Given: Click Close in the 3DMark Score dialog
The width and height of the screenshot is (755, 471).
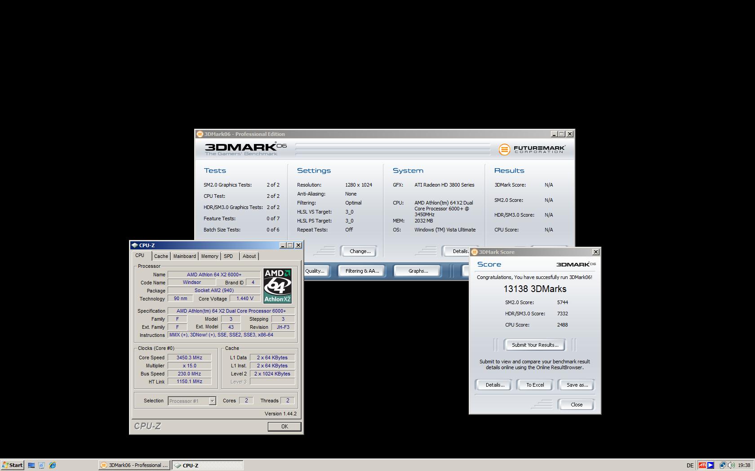Looking at the screenshot, I should click(577, 405).
